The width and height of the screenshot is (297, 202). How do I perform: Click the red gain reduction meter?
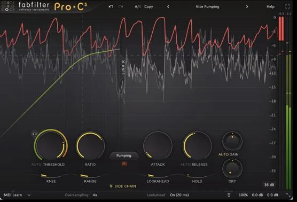(281, 28)
